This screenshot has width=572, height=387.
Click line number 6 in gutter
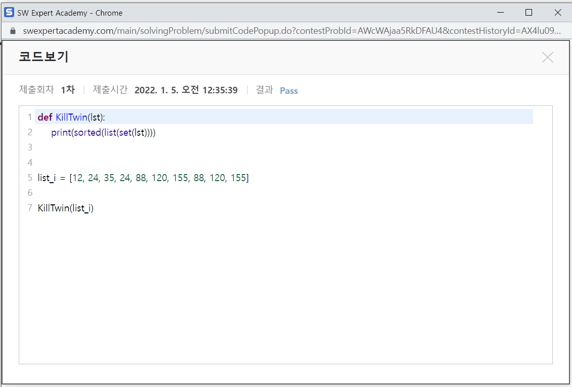click(30, 193)
